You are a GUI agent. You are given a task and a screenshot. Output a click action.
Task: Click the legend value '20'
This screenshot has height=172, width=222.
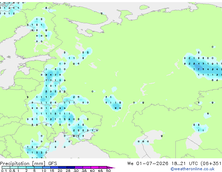60,171
